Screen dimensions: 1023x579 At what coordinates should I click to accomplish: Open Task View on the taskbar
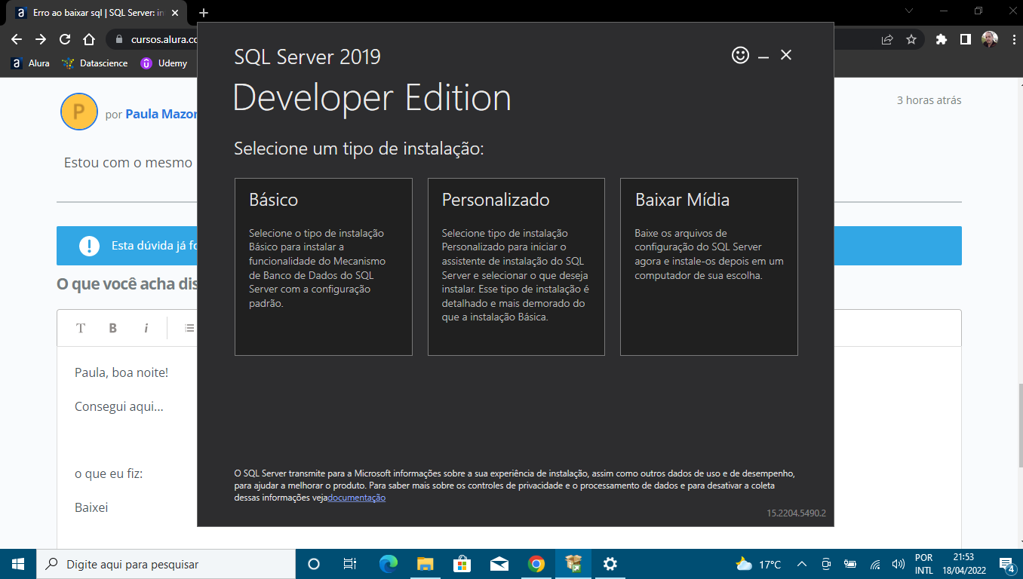350,564
